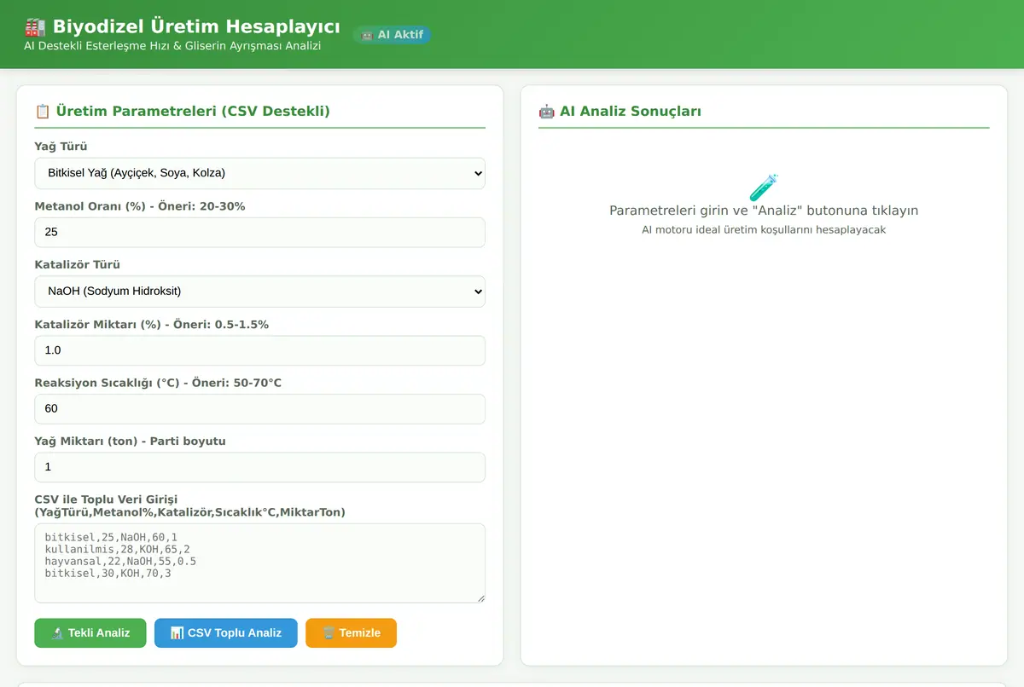
Task: Click the test tube icon in results panel
Action: (764, 188)
